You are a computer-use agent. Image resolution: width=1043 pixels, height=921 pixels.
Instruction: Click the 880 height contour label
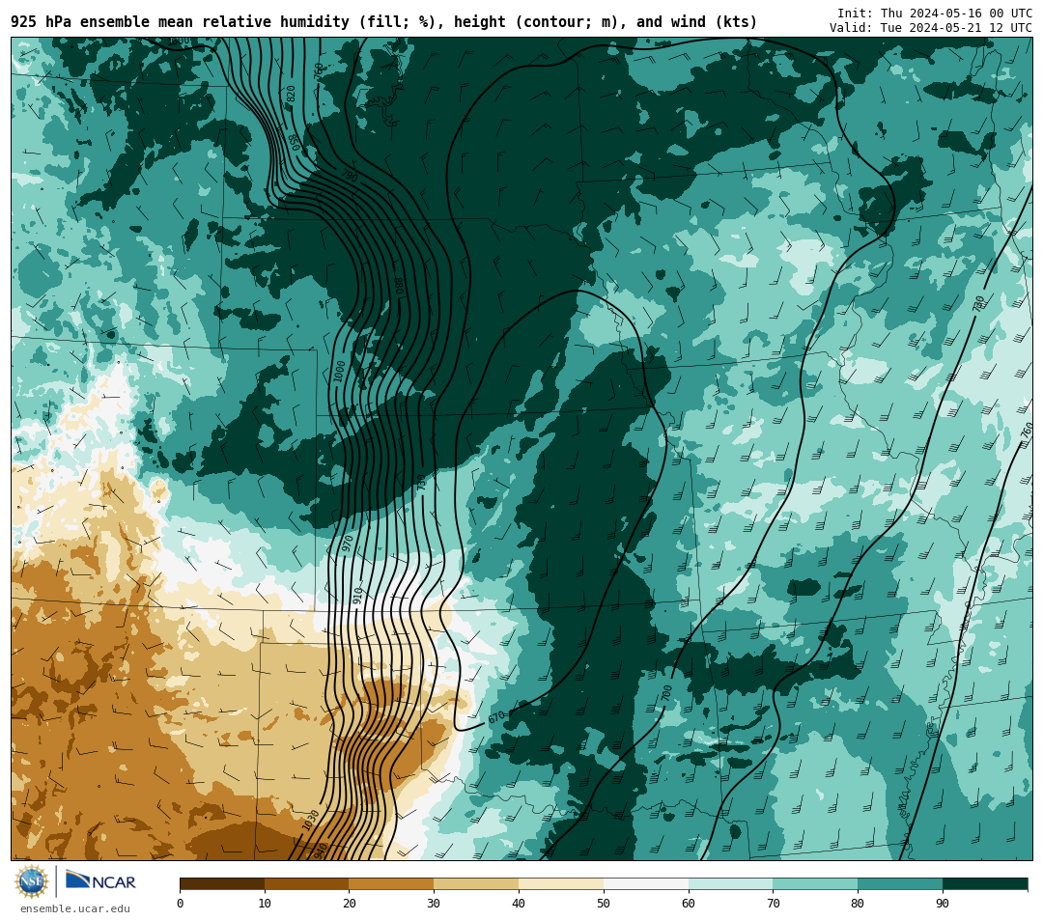pyautogui.click(x=400, y=286)
